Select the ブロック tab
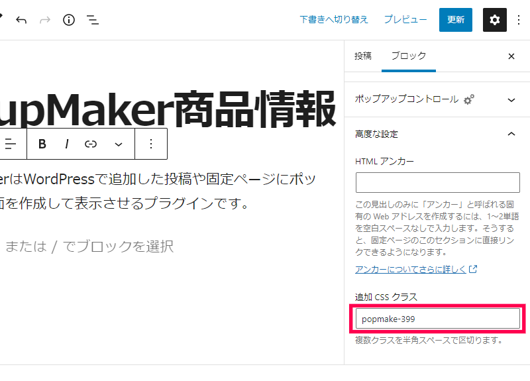The image size is (530, 381). (409, 56)
